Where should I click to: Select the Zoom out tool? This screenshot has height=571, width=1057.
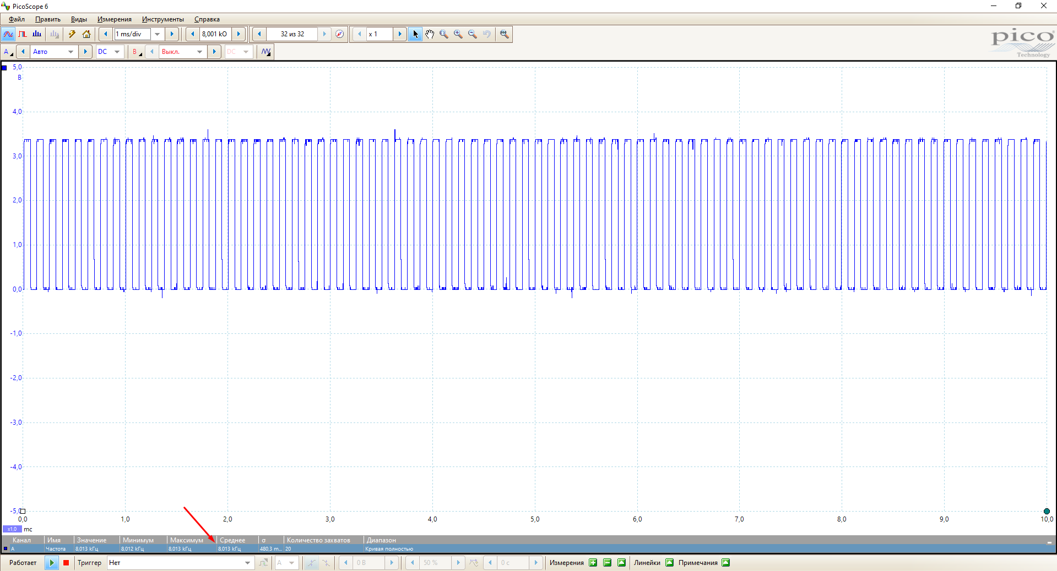(473, 34)
